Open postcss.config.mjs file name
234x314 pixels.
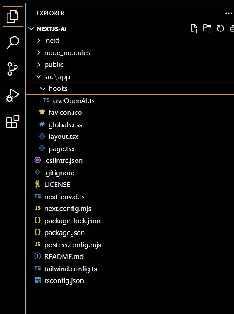[x=73, y=245]
